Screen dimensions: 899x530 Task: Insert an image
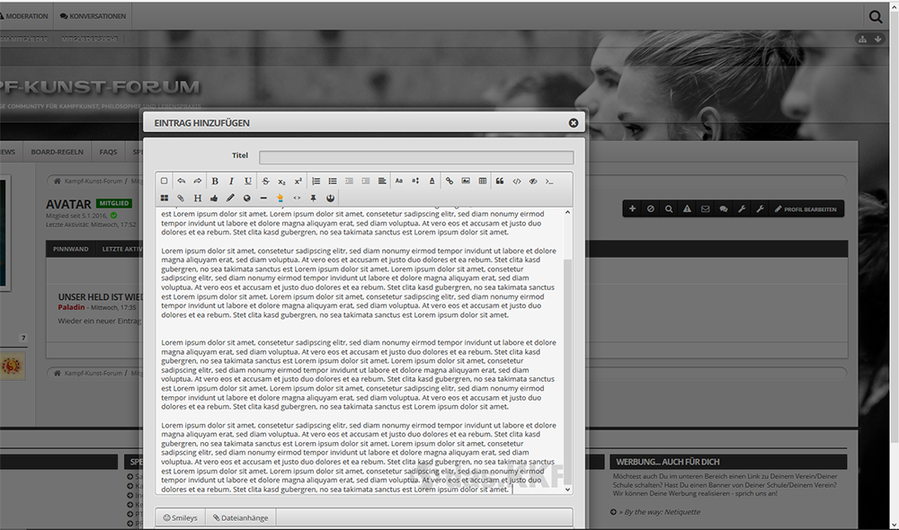466,181
